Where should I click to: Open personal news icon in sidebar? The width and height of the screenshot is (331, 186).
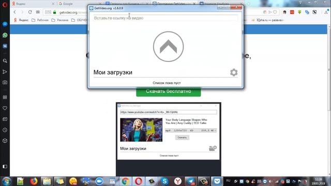tap(5, 119)
